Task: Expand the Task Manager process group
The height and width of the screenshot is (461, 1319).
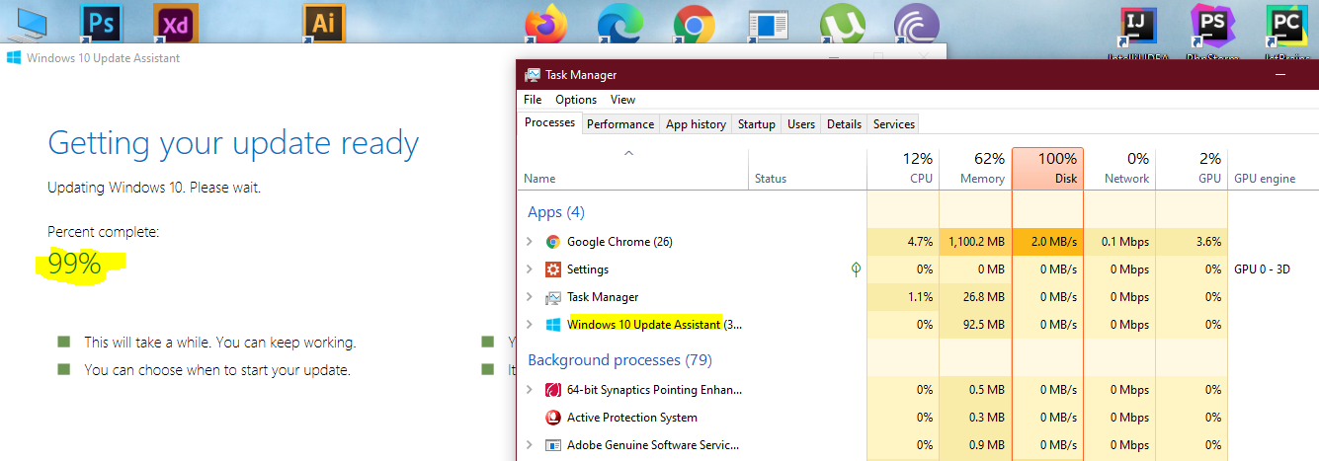Action: pyautogui.click(x=530, y=297)
